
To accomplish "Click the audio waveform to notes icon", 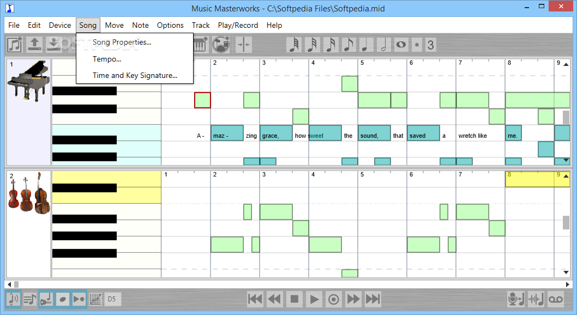I will [536, 299].
